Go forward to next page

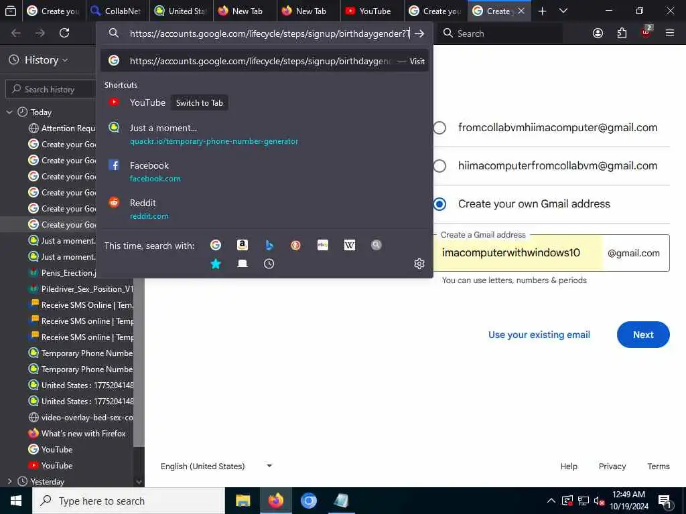pos(40,33)
